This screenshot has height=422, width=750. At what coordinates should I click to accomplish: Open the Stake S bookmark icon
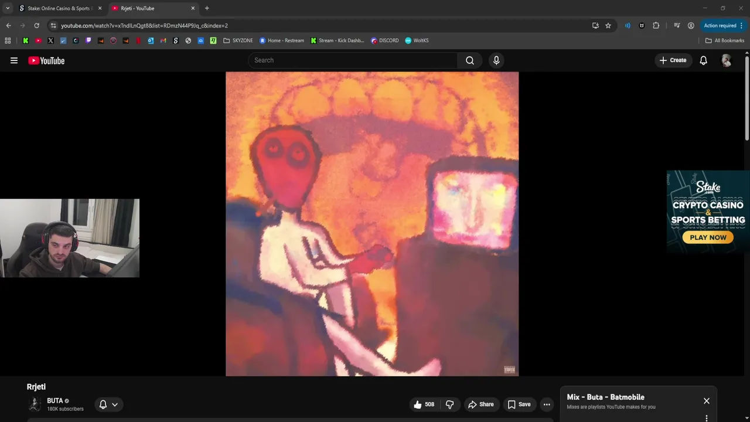pyautogui.click(x=176, y=40)
